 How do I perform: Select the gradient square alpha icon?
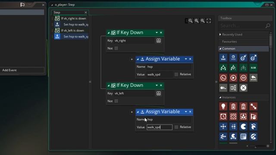coord(243,136)
